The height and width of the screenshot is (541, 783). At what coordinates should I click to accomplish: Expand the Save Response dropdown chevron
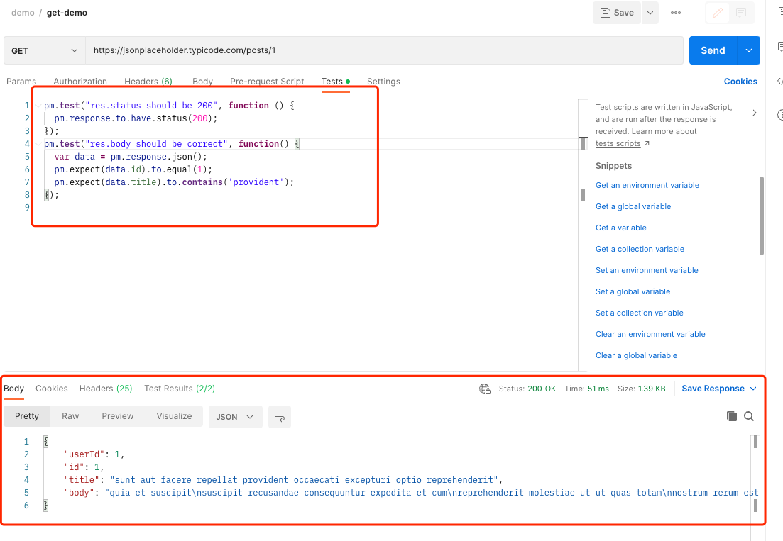click(753, 389)
